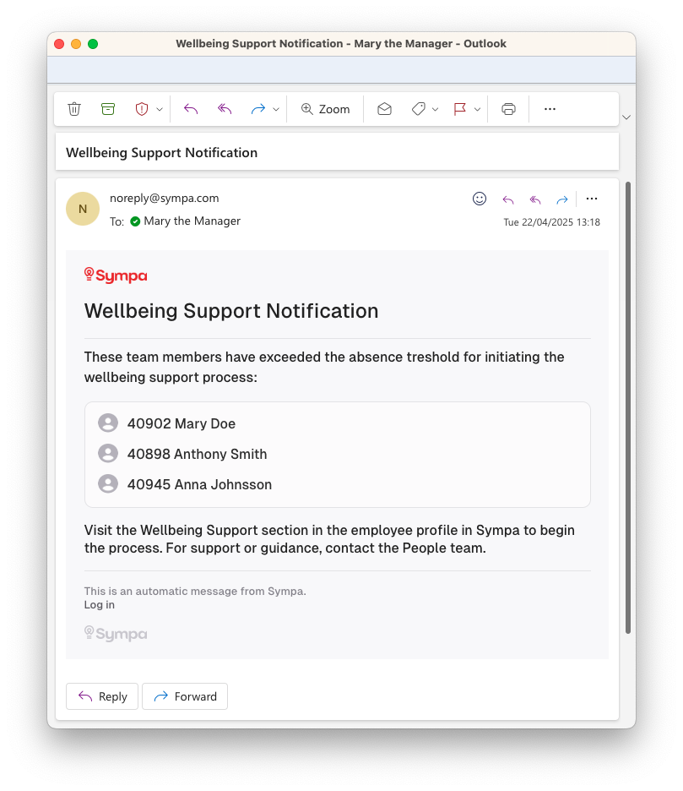Open the categorize tag dropdown chevron

click(435, 110)
